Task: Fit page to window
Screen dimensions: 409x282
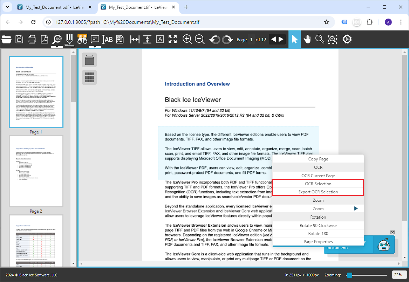Action: pyautogui.click(x=173, y=39)
